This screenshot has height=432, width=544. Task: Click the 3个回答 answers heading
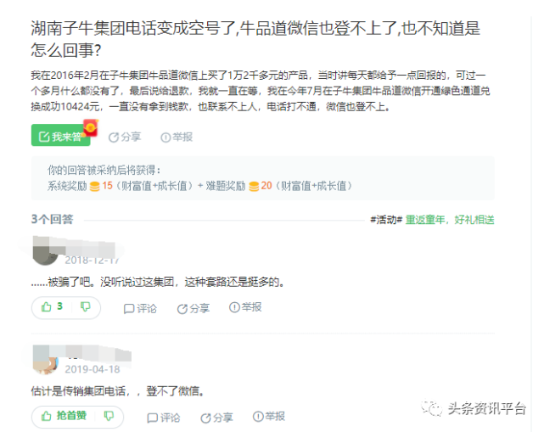52,219
